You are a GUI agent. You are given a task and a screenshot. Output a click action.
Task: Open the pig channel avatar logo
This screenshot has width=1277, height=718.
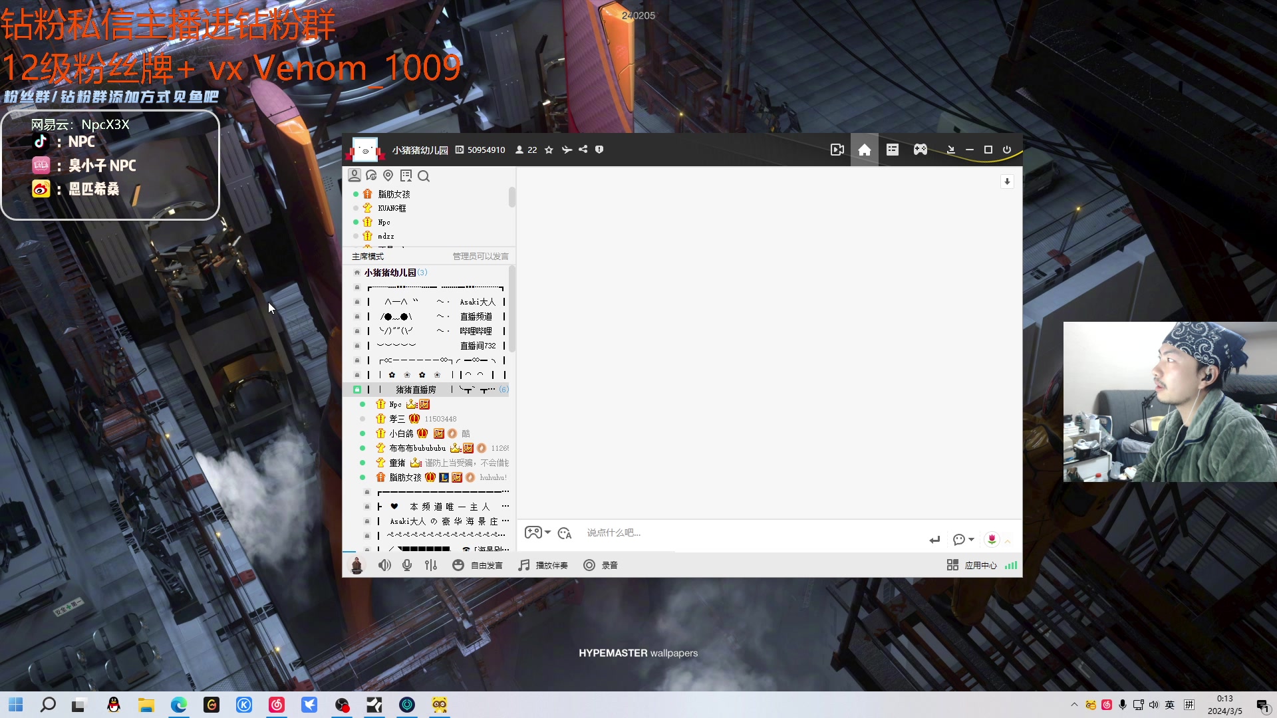(x=364, y=150)
